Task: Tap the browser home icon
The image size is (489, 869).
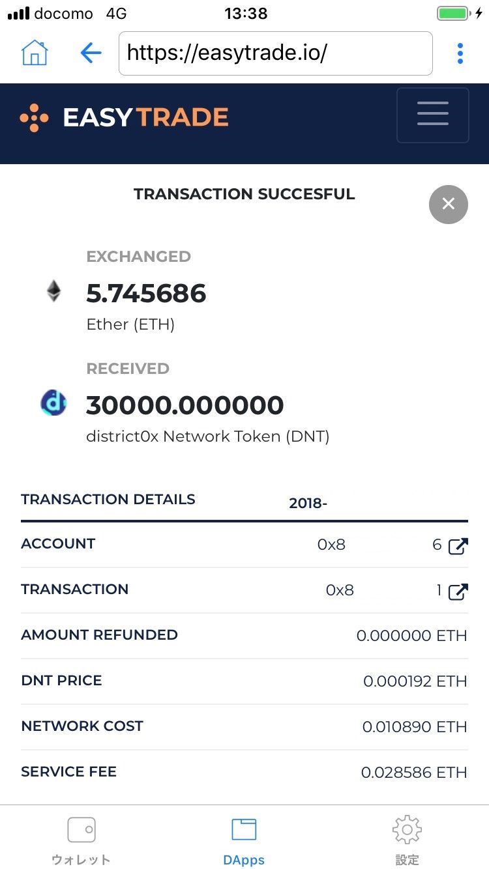Action: [35, 53]
